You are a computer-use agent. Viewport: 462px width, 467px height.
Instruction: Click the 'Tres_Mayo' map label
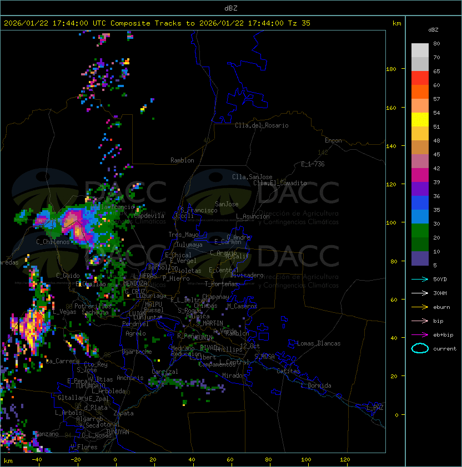(183, 235)
